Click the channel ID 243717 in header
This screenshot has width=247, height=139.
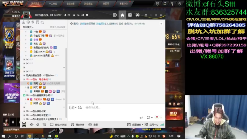(x=56, y=15)
